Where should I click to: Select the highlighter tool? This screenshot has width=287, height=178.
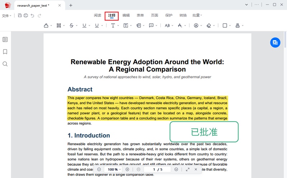tap(46, 25)
